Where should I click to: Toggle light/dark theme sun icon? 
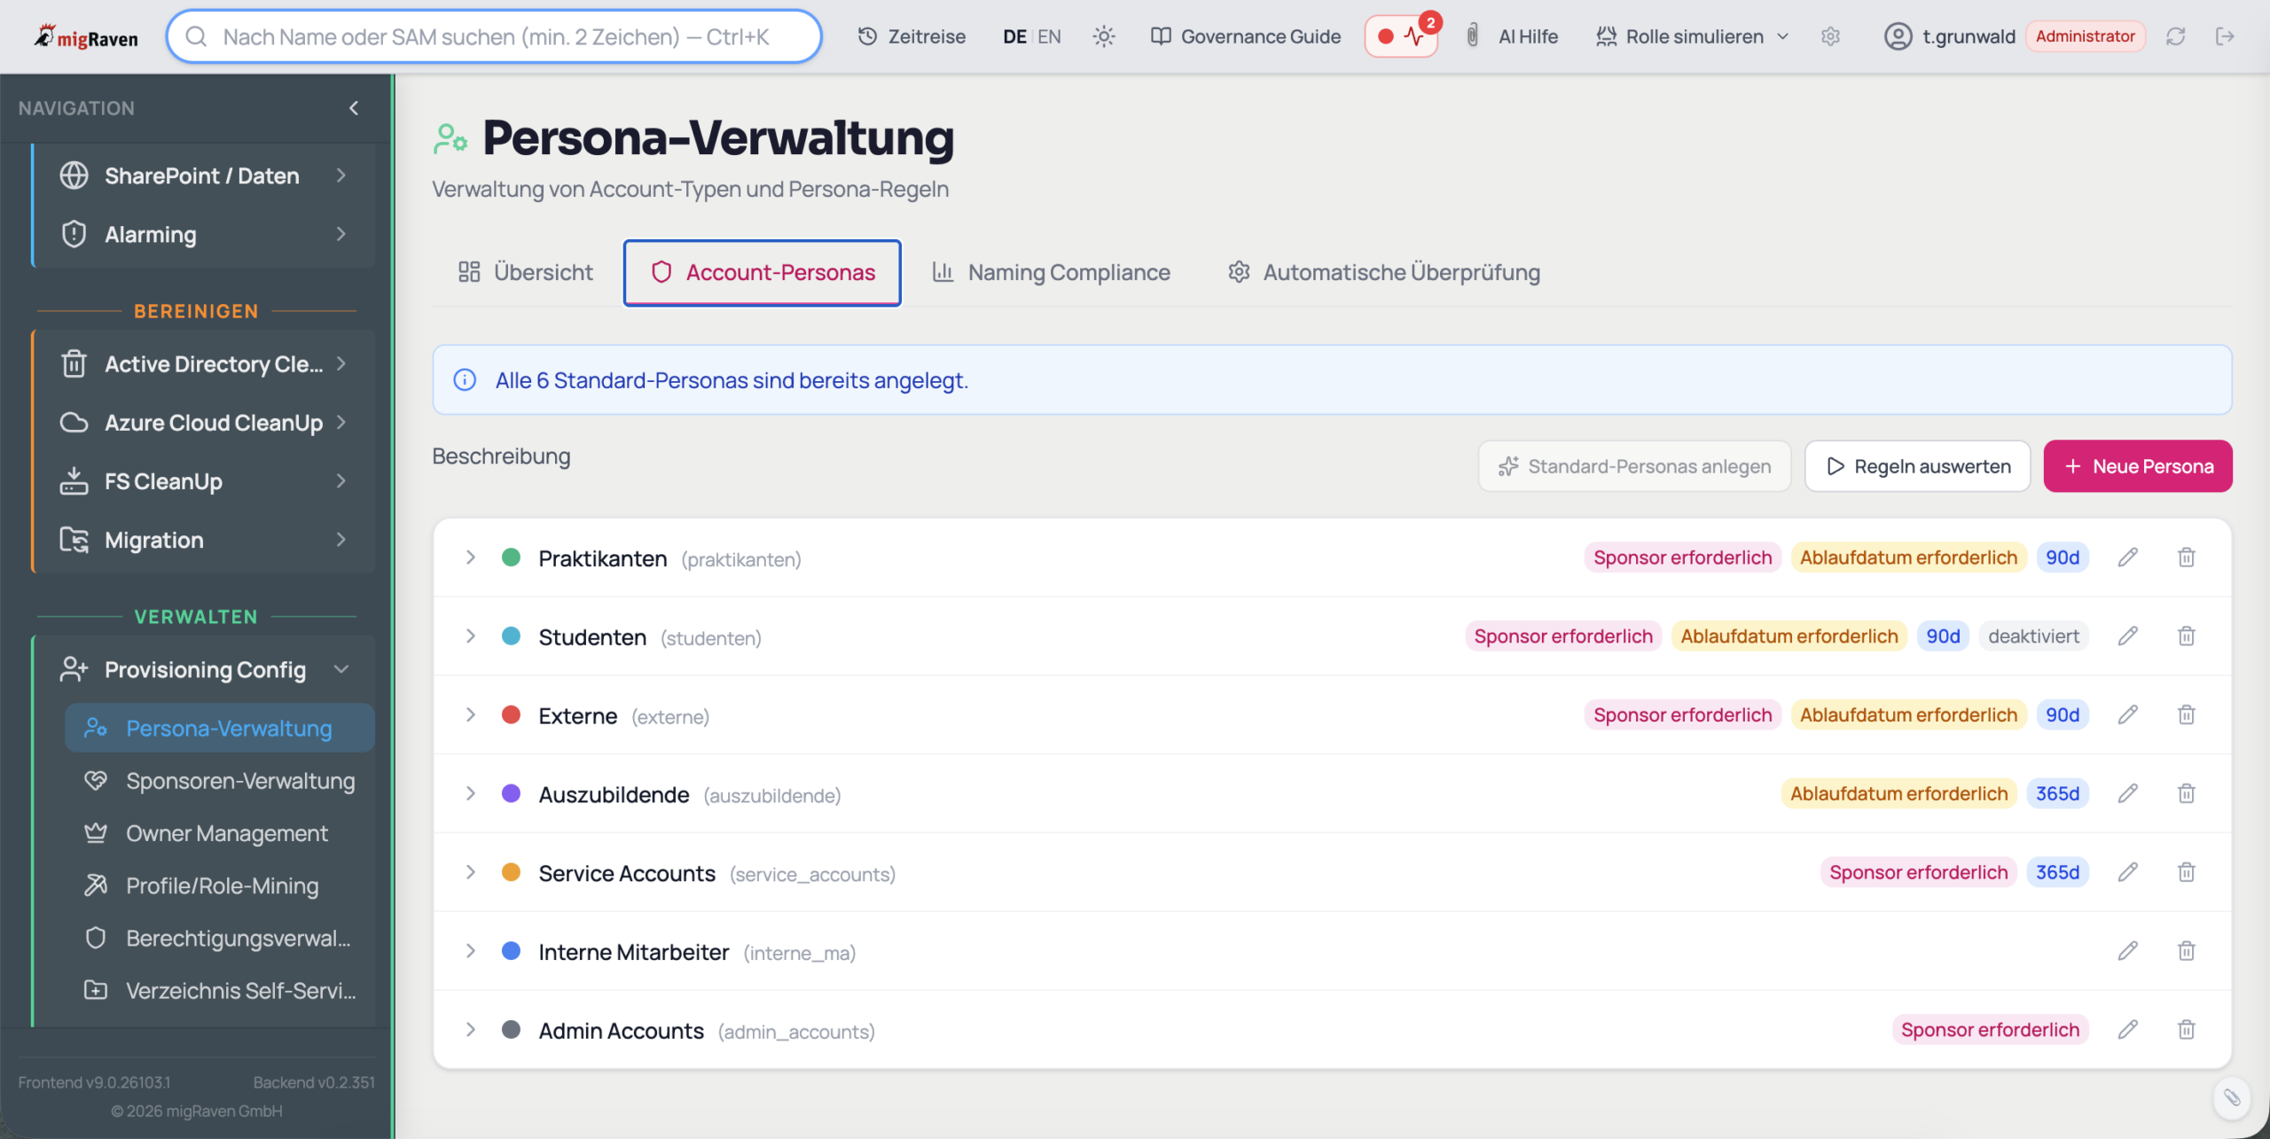(x=1104, y=36)
